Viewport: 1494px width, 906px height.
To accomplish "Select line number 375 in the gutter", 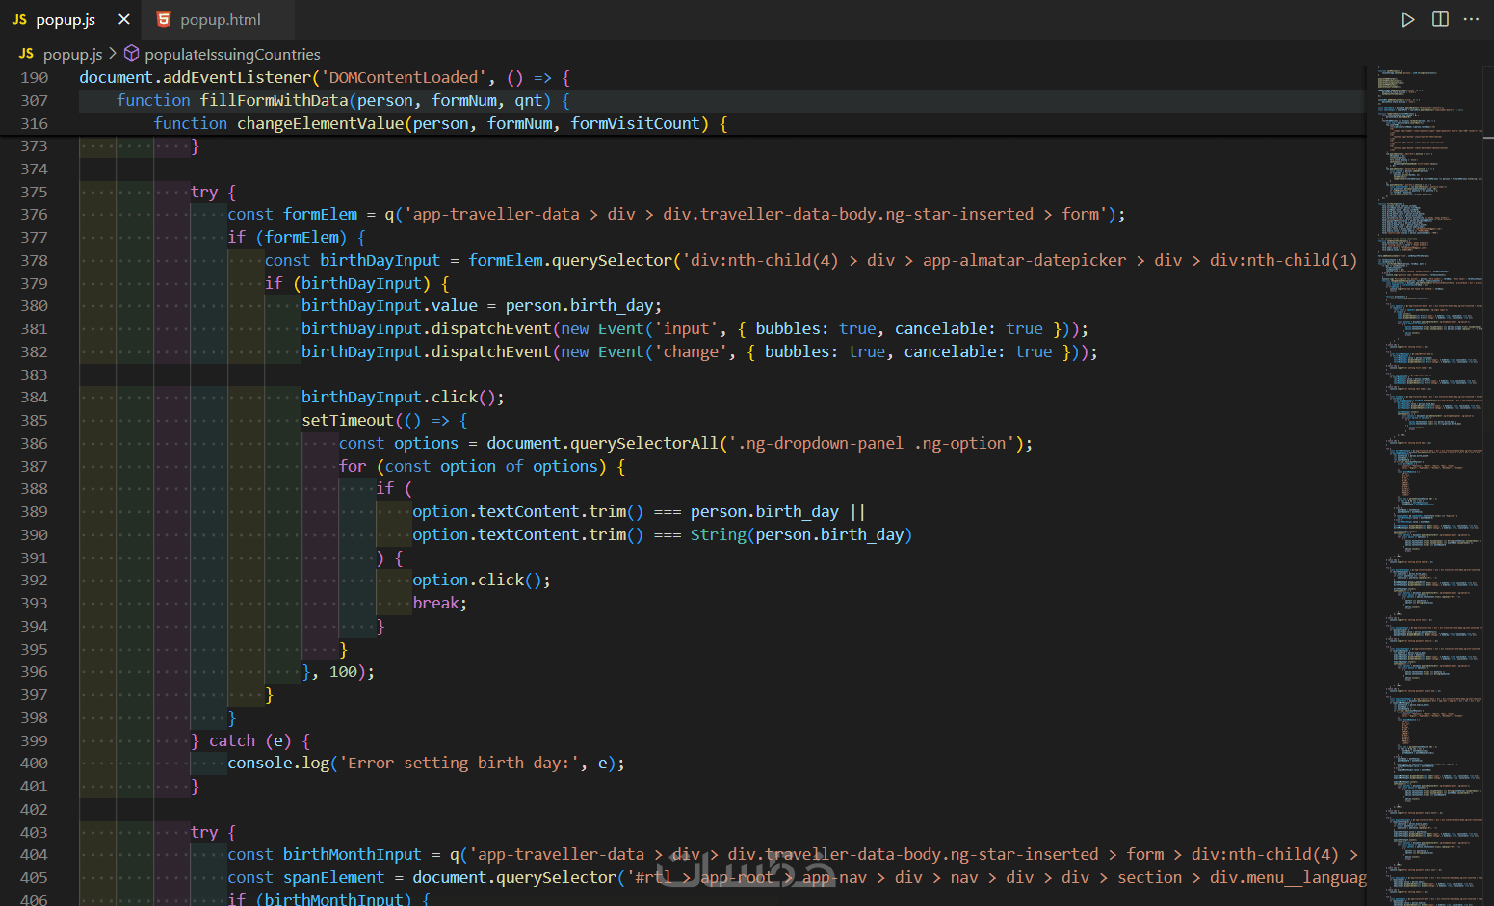I will (x=34, y=192).
